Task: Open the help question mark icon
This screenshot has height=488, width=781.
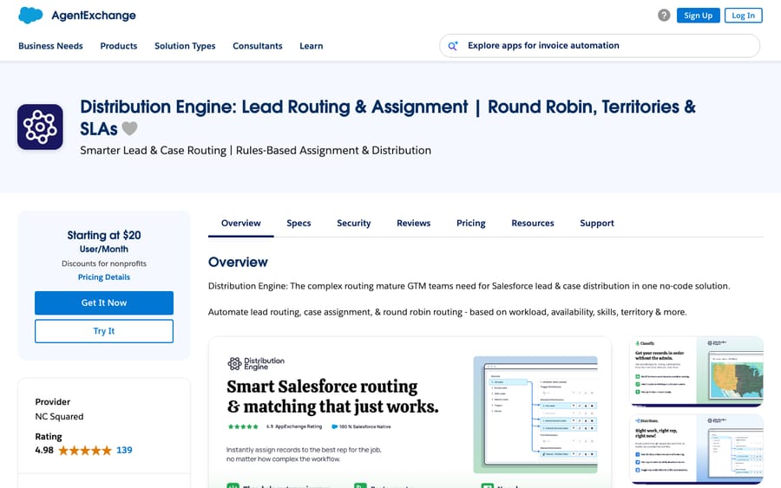Action: (x=664, y=16)
